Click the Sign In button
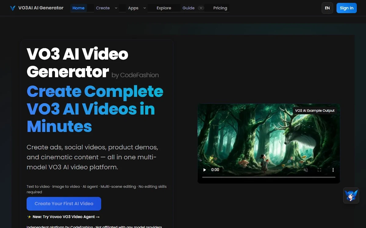Screen dimensions: 366x228 click(346, 8)
